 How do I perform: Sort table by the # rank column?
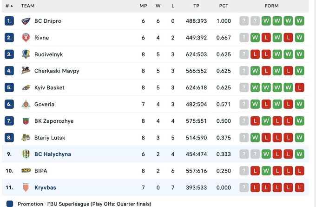pos(9,6)
